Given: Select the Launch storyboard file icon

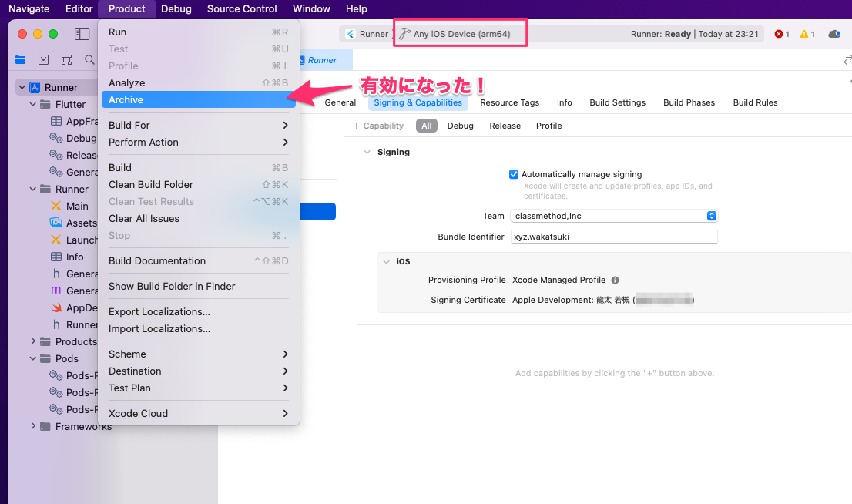Looking at the screenshot, I should tap(56, 239).
